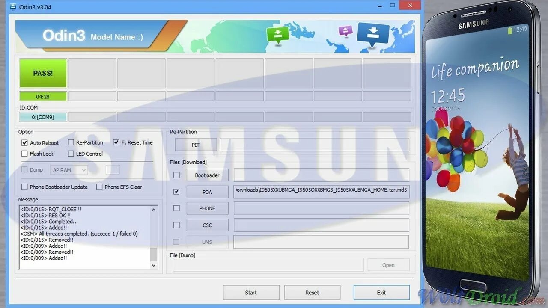Click the 'RQT_CLOSE !!' log line
Image resolution: width=548 pixels, height=308 pixels.
[x=51, y=210]
